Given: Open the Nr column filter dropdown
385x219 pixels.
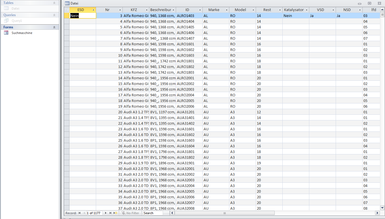Looking at the screenshot, I should [x=120, y=10].
